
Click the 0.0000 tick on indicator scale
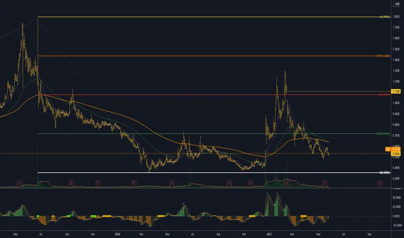(x=396, y=216)
